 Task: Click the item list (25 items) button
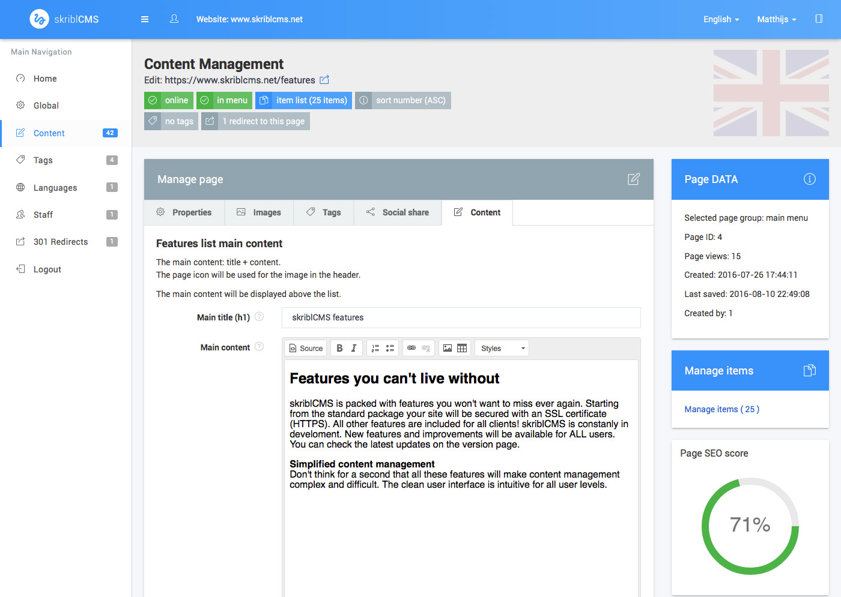[x=304, y=100]
